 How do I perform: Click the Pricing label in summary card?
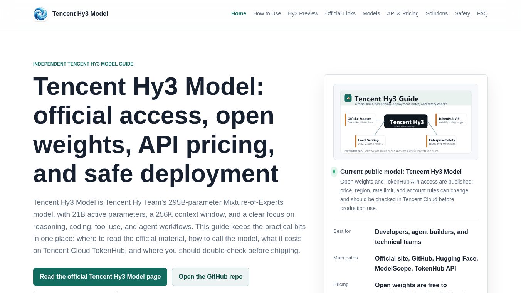341,285
